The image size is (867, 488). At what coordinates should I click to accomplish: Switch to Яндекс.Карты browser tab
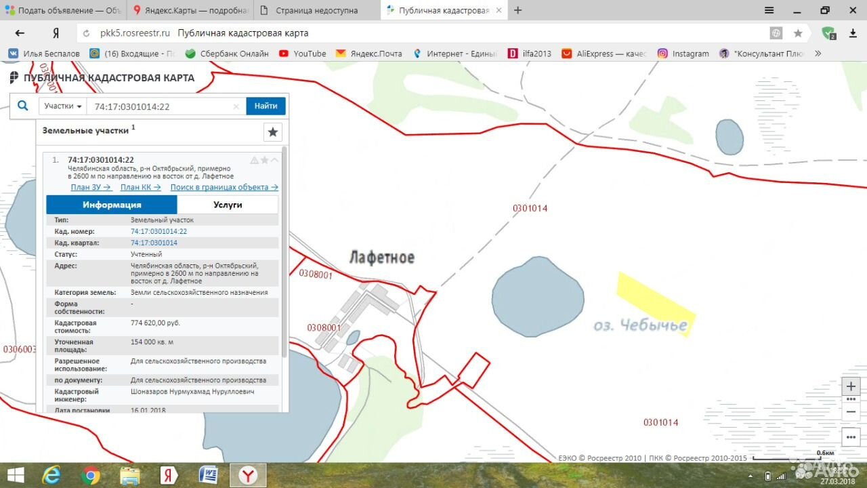[190, 10]
